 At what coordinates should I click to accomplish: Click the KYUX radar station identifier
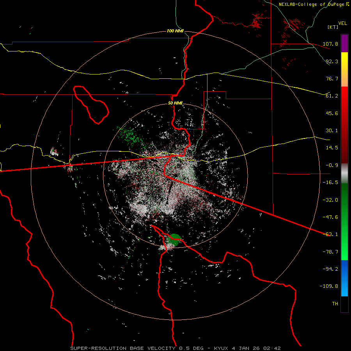pos(222,348)
